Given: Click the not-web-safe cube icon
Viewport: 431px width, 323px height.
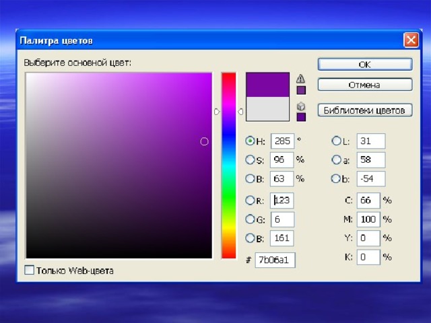Looking at the screenshot, I should click(x=301, y=106).
